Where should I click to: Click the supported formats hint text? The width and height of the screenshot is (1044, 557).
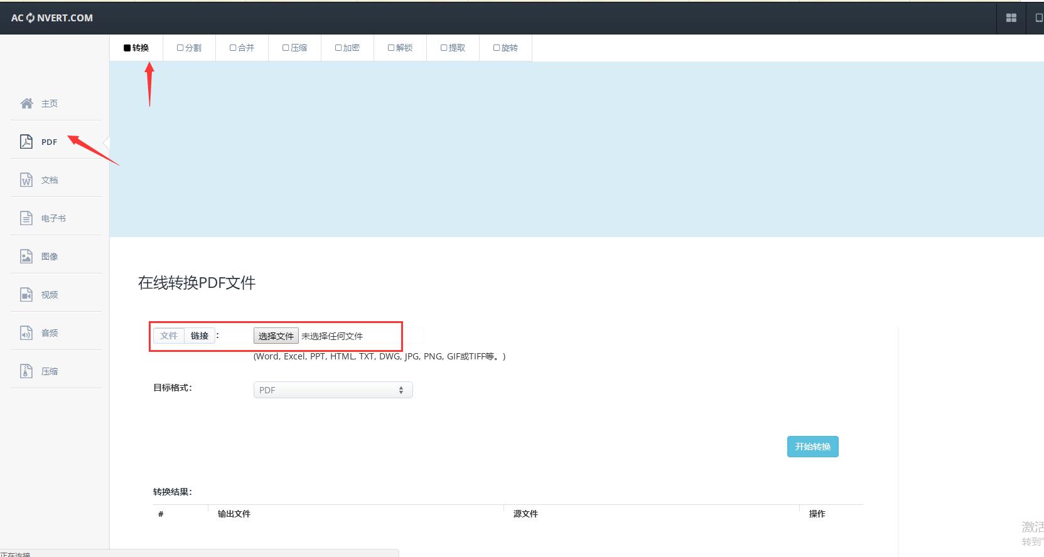pos(379,356)
